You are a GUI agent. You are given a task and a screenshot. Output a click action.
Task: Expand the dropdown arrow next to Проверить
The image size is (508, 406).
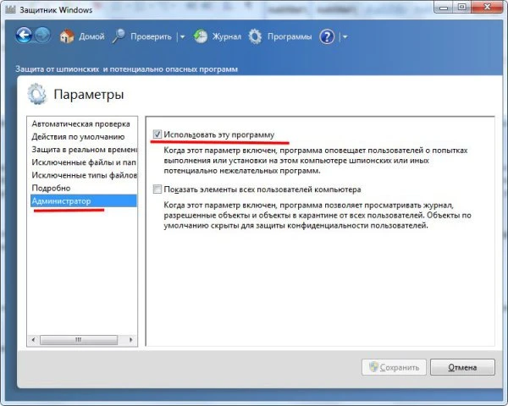(182, 37)
